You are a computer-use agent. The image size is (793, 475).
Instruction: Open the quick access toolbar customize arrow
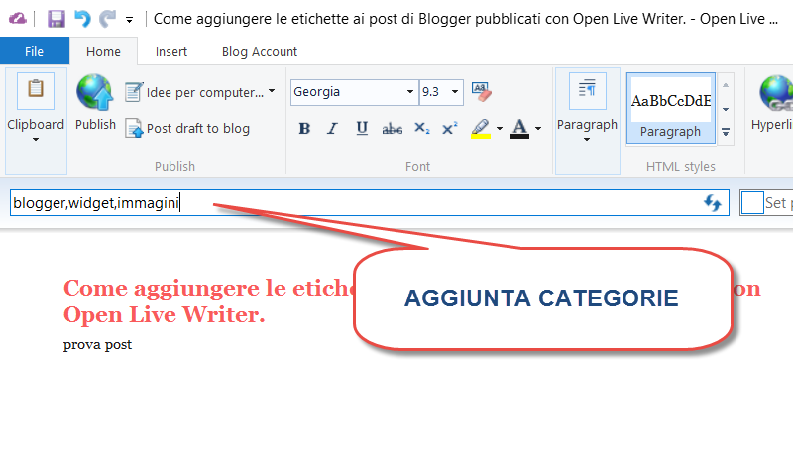click(130, 20)
